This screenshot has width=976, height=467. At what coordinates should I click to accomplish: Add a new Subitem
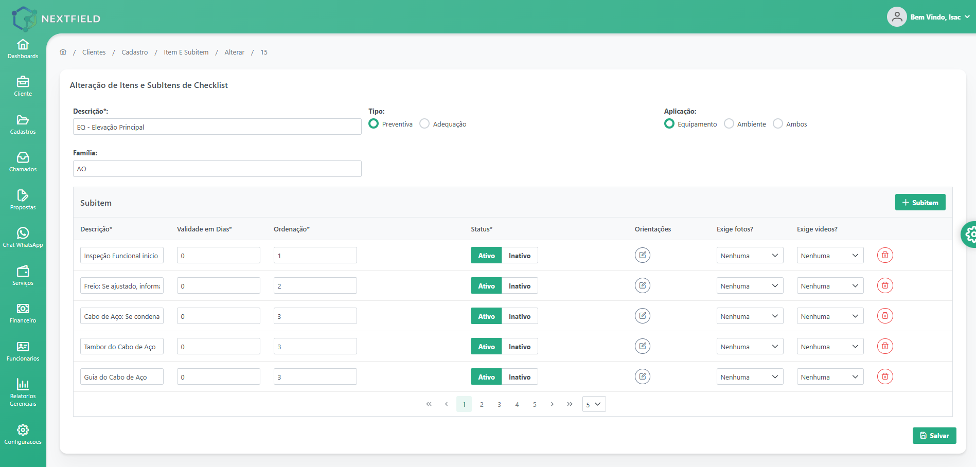click(x=920, y=203)
